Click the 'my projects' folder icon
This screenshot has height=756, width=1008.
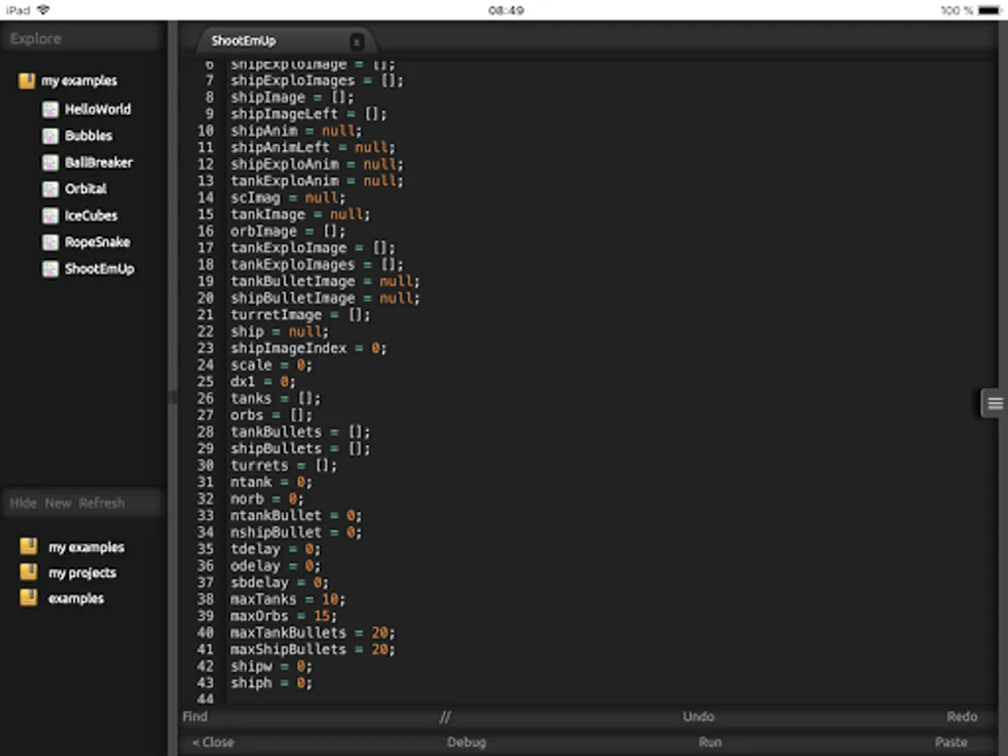[x=29, y=573]
